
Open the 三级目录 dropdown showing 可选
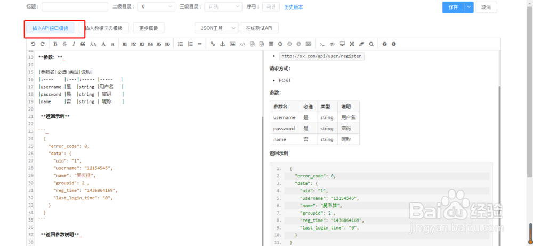click(223, 6)
